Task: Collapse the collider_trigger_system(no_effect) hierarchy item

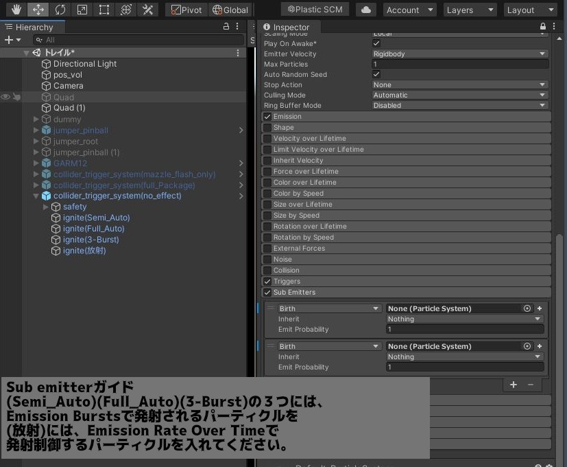Action: click(x=36, y=196)
